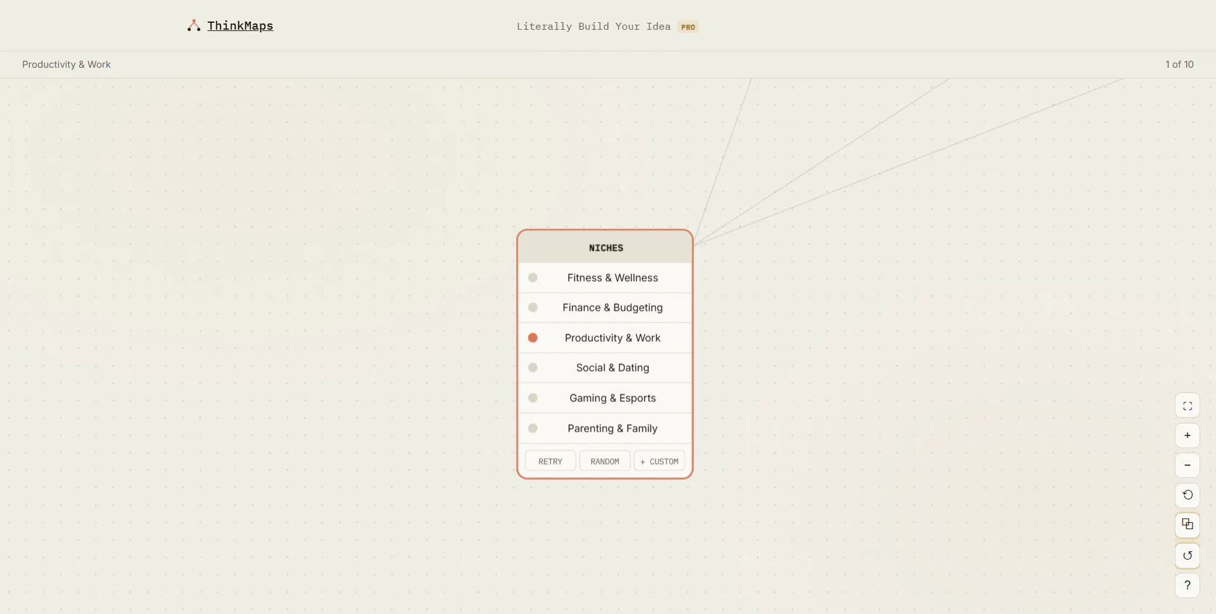
Task: Click the NICHES card header
Action: click(605, 247)
